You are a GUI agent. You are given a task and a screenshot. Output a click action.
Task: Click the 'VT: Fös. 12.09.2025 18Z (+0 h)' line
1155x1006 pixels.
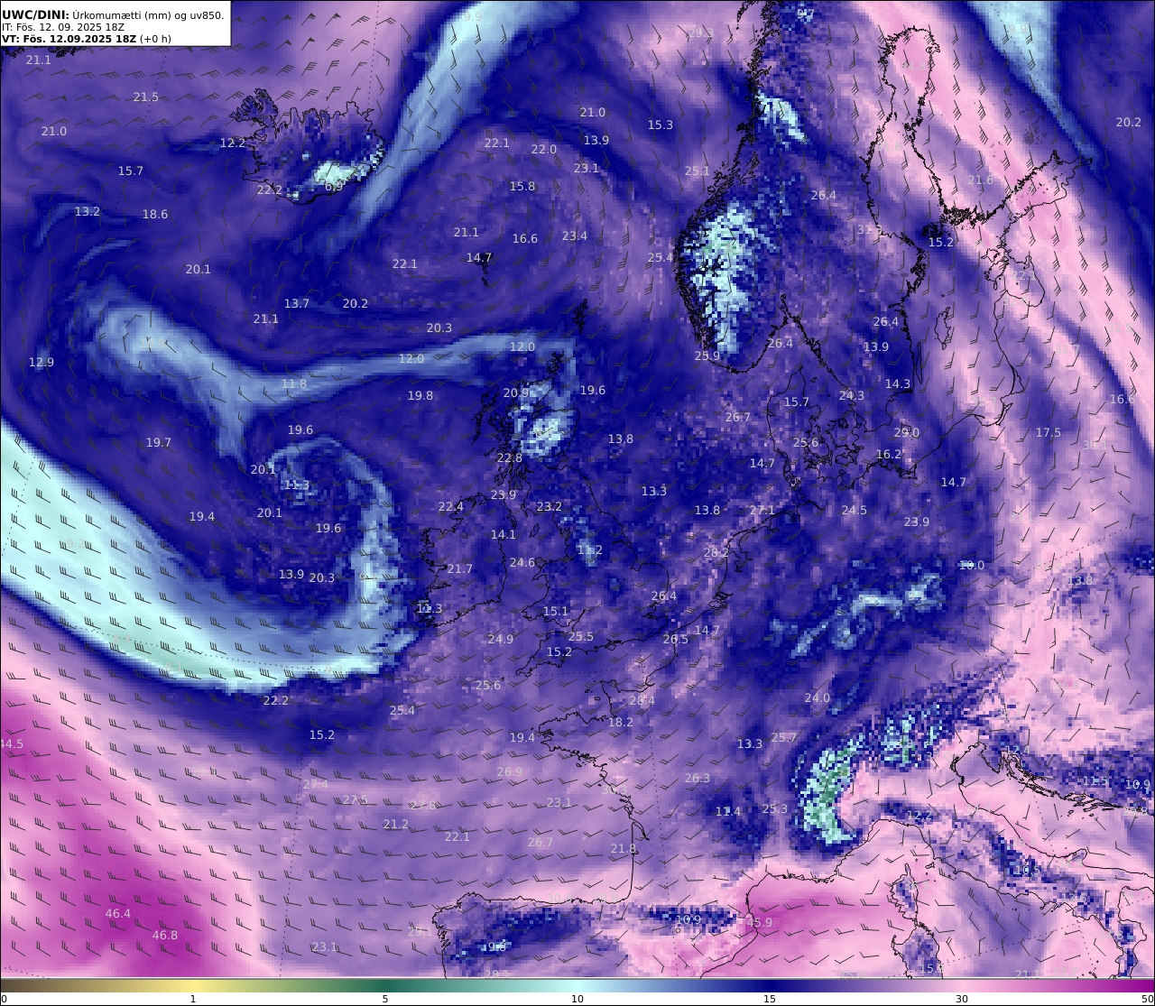point(87,39)
